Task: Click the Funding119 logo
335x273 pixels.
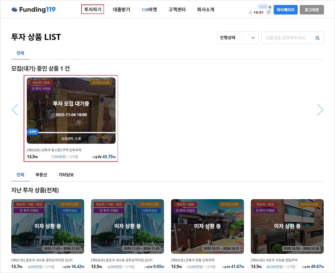Action: pyautogui.click(x=33, y=9)
